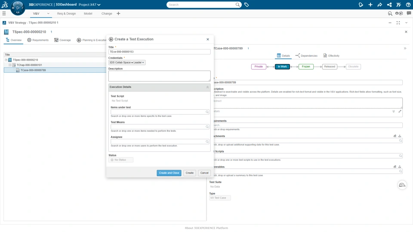The height and width of the screenshot is (232, 413).
Task: Open the chat bubble icon below help
Action: [409, 13]
